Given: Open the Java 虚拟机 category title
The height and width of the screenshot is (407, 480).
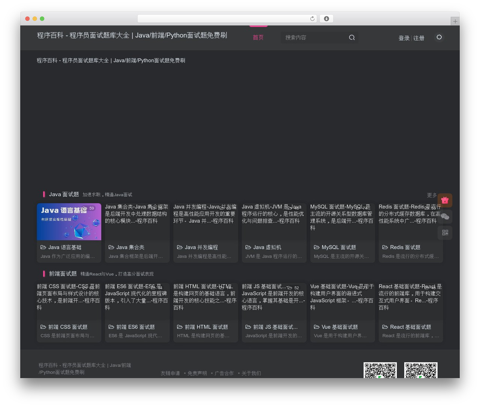Looking at the screenshot, I should (267, 247).
